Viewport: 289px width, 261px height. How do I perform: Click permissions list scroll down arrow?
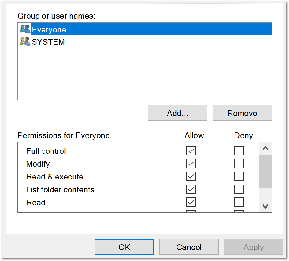point(265,206)
